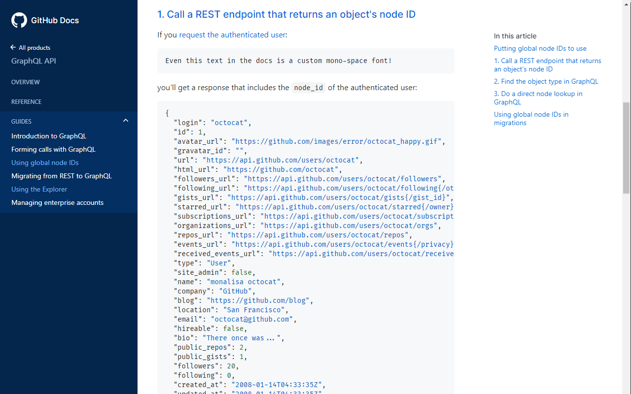Image resolution: width=631 pixels, height=394 pixels.
Task: Jump to Using global node IDs in migrations
Action: click(531, 119)
